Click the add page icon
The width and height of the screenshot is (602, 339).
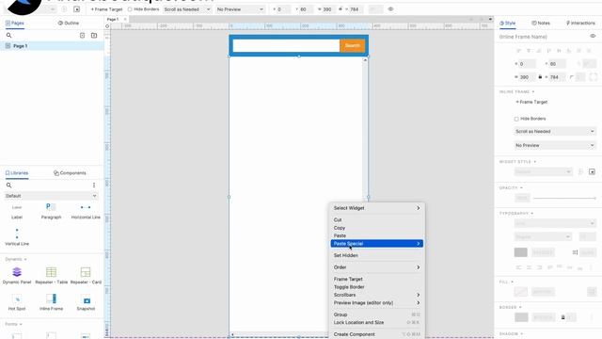click(82, 36)
